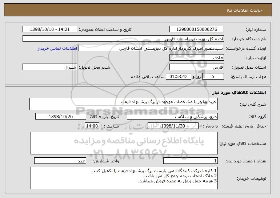Click the اولویت نیاز field showing عادی
Viewport: 280px width, 198px height.
point(197,58)
